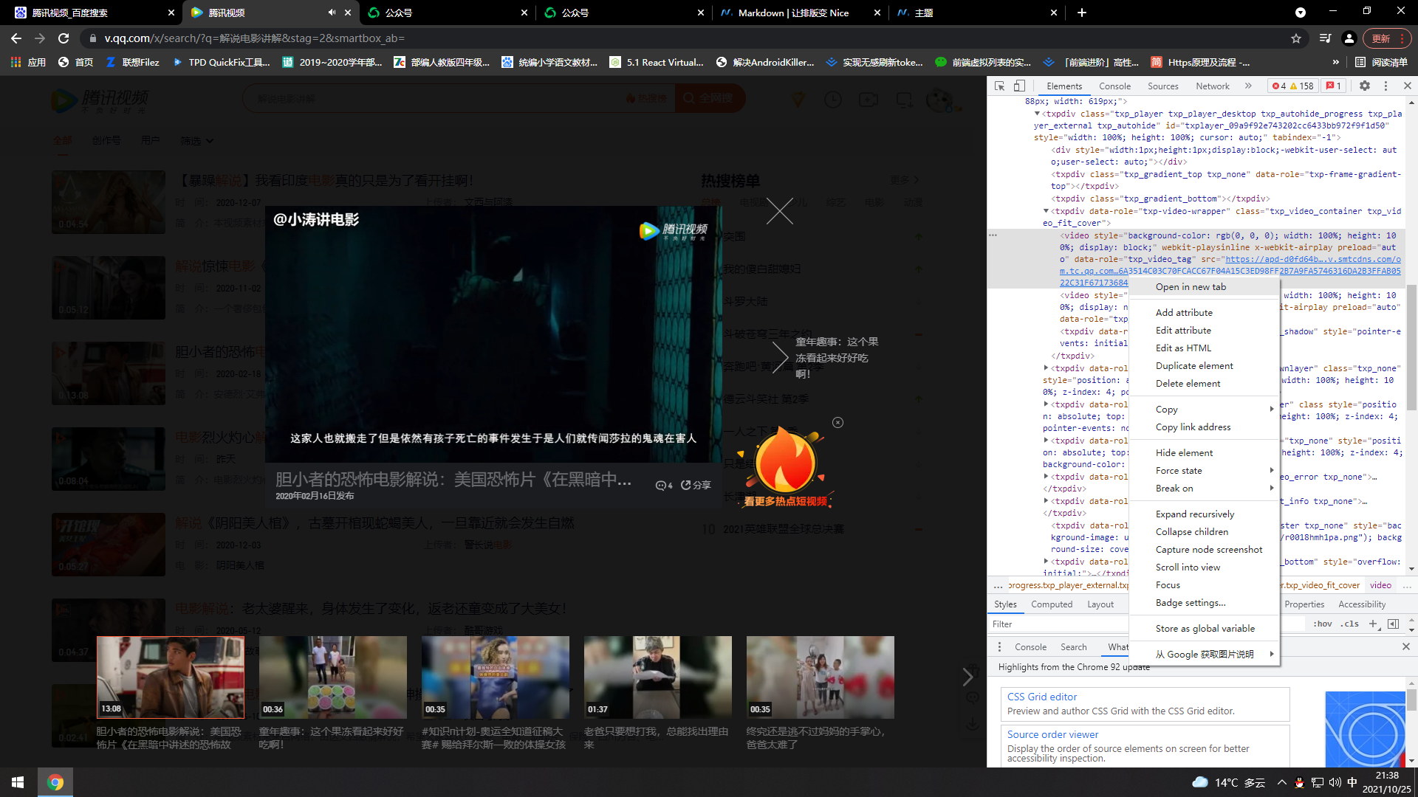This screenshot has width=1418, height=797.
Task: Close the video popup with the X
Action: (779, 211)
